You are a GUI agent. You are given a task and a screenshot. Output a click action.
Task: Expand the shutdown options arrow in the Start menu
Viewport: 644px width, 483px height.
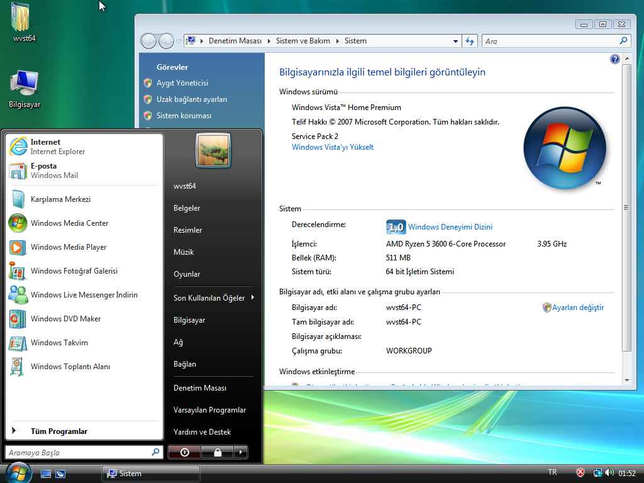click(x=241, y=452)
